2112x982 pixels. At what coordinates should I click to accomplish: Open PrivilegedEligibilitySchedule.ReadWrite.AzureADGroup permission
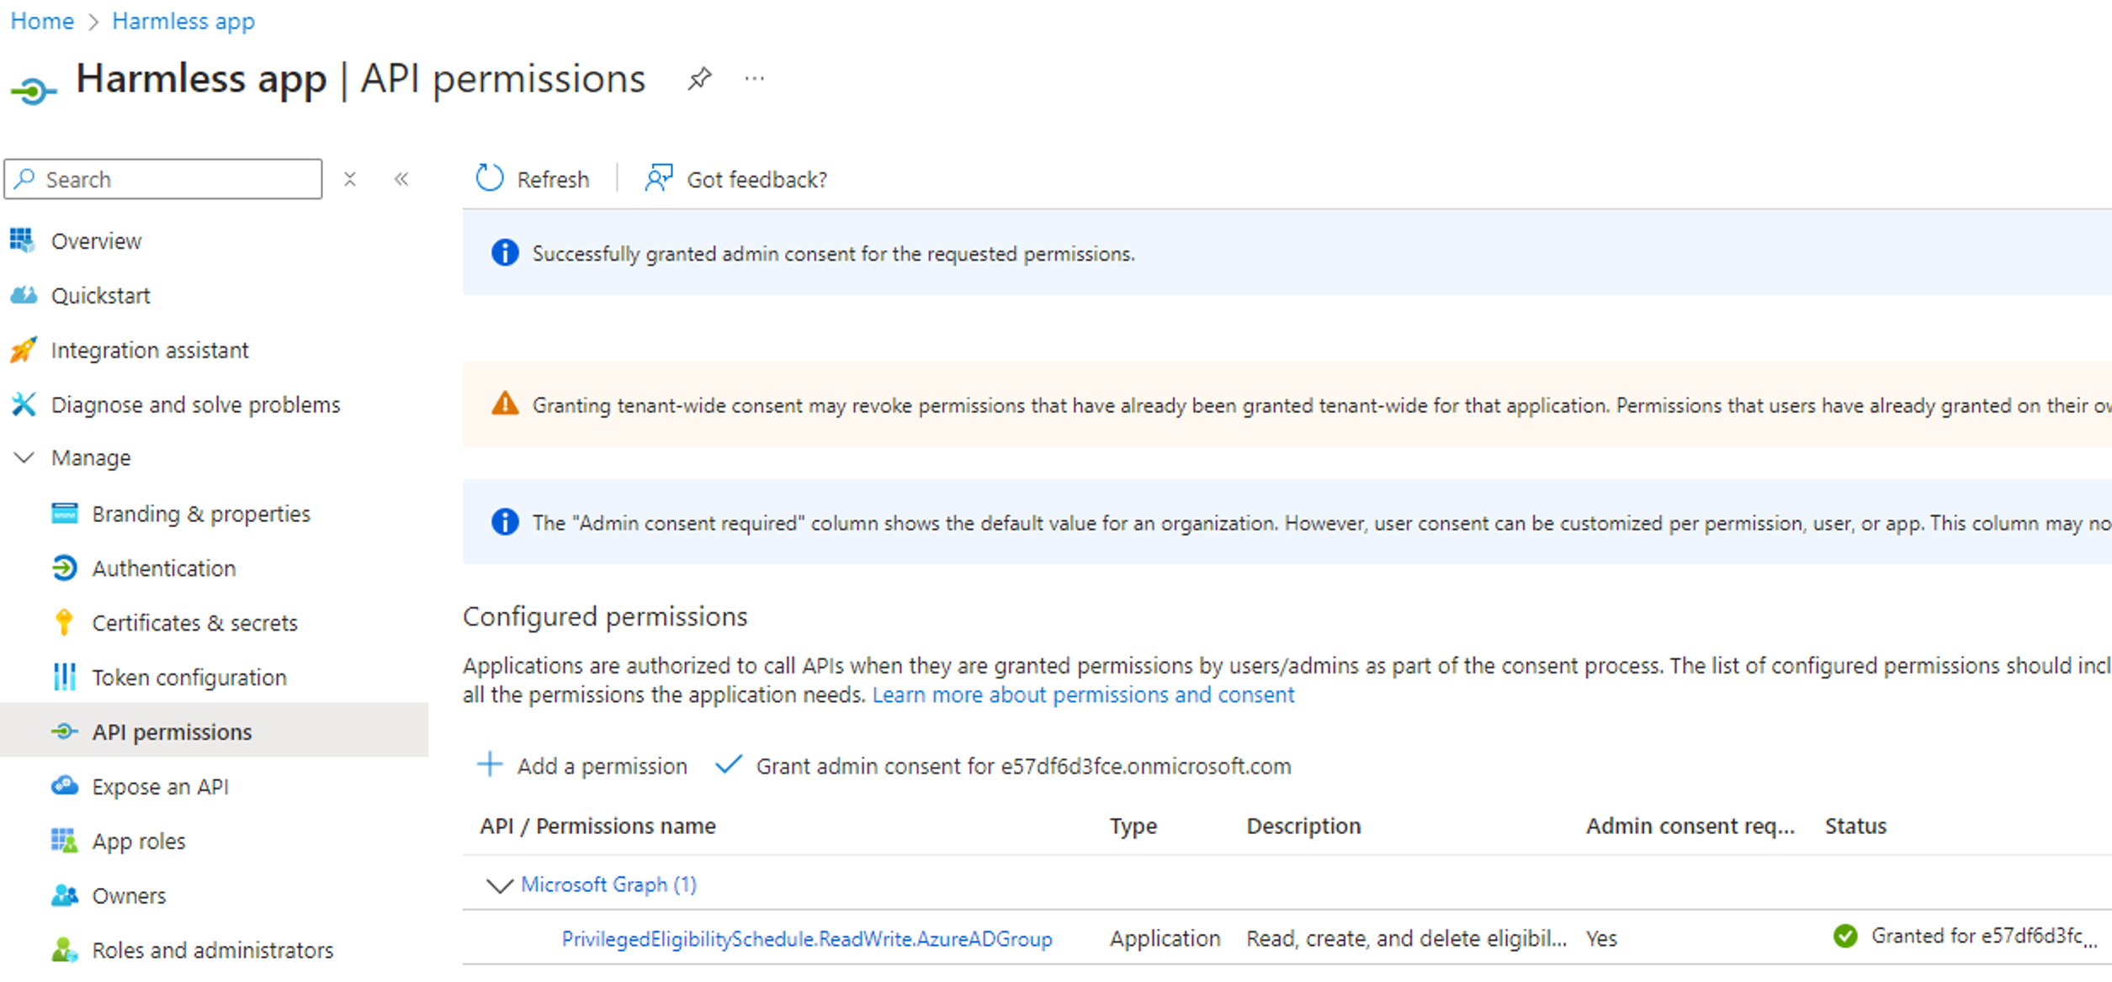click(807, 938)
